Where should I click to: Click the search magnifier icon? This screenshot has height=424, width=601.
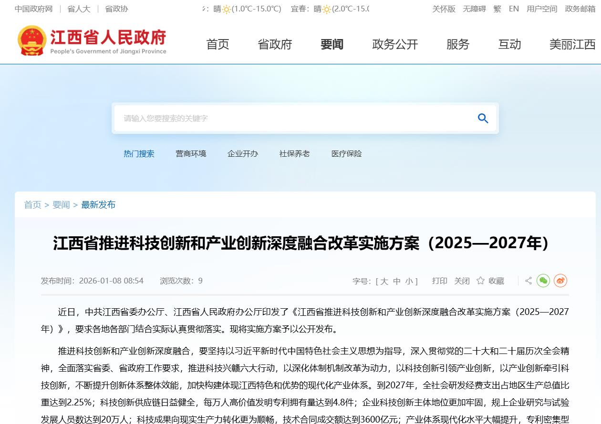pyautogui.click(x=483, y=119)
